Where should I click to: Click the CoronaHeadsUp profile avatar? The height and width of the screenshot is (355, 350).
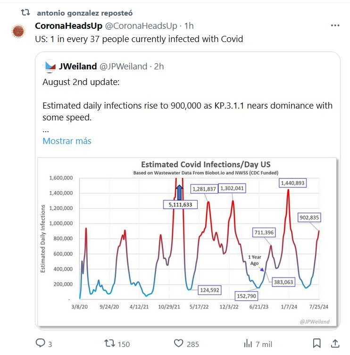click(x=18, y=31)
